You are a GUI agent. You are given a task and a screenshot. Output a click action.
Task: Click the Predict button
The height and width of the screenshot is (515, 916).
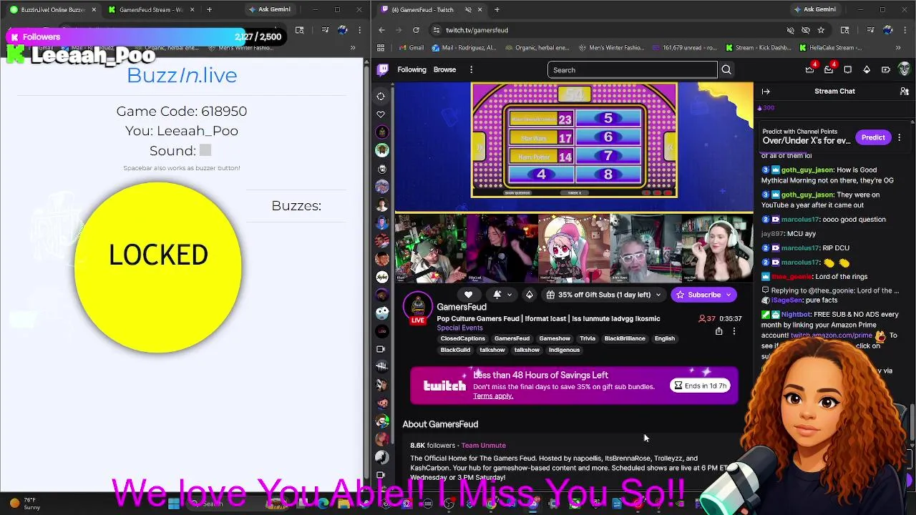point(873,137)
